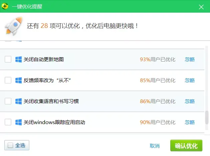
Task: Click the 93%用户已优化 text
Action: click(x=158, y=60)
